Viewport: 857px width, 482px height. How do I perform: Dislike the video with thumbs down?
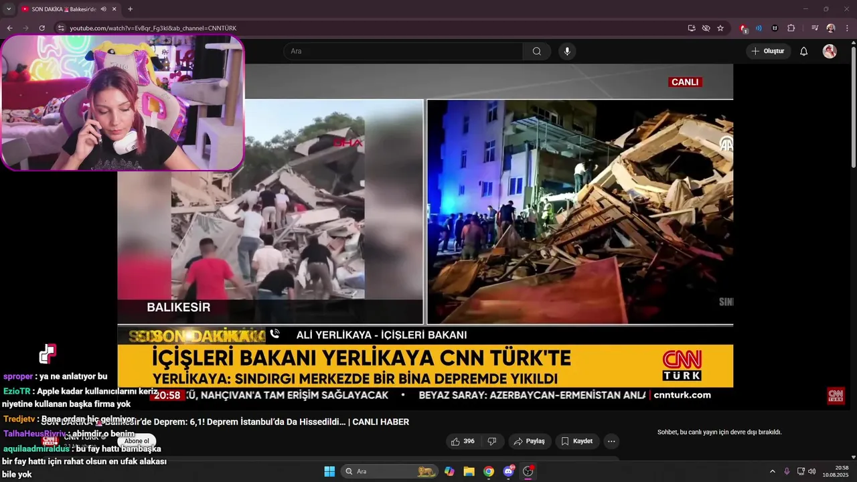pyautogui.click(x=492, y=441)
